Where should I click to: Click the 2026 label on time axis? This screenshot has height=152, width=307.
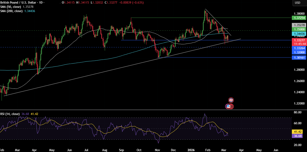tap(191, 150)
